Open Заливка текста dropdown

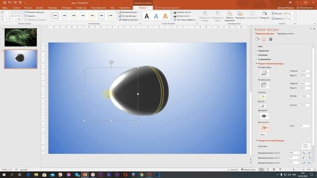[183, 12]
